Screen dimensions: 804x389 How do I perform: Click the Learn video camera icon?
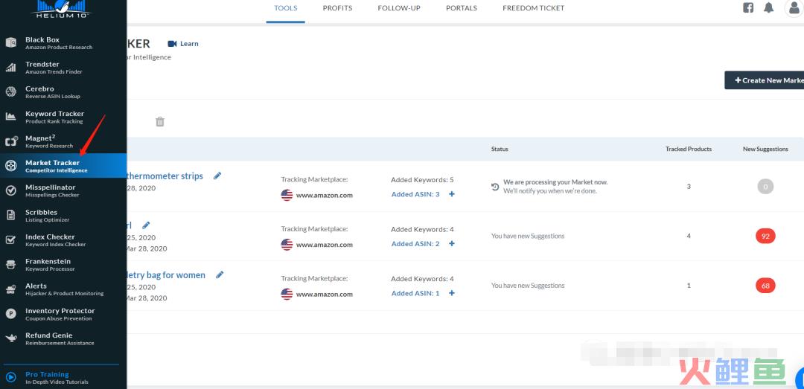[172, 44]
